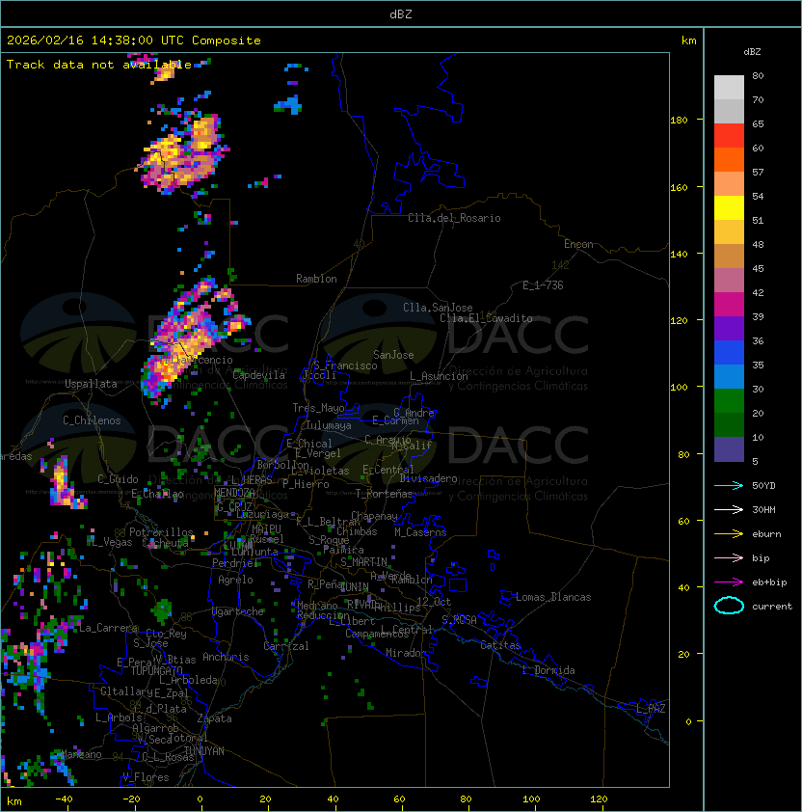
Task: Click the cyan 50YD arrow icon
Action: tap(729, 485)
